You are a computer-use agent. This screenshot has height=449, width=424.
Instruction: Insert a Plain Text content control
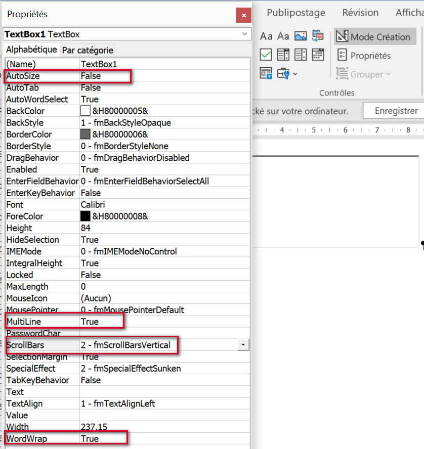click(283, 36)
